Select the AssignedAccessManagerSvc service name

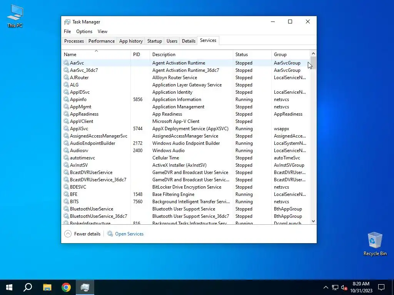pyautogui.click(x=98, y=136)
